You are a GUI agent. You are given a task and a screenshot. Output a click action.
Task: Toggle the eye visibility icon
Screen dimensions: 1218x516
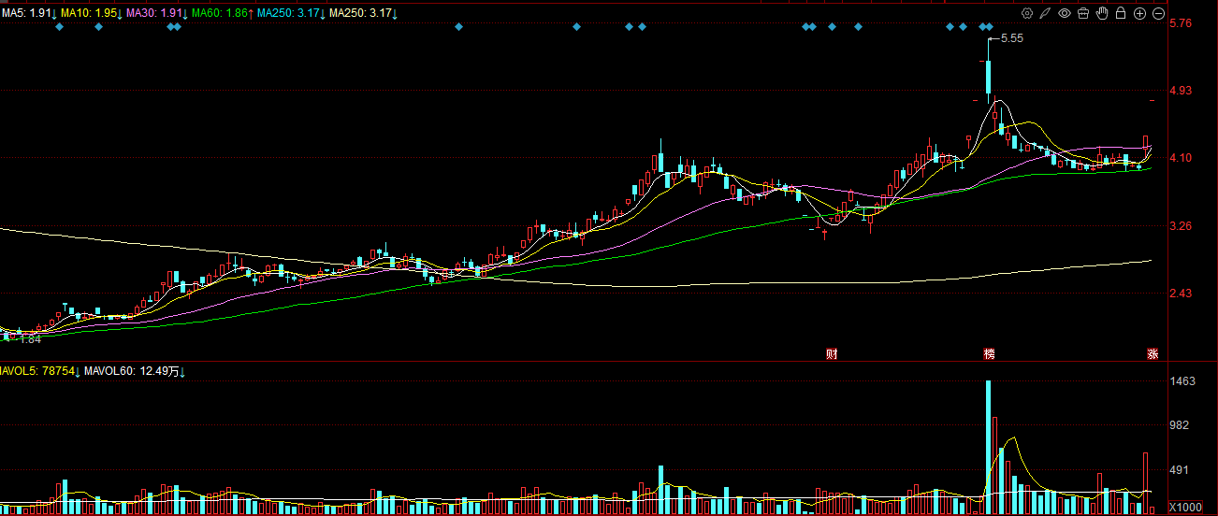[1065, 13]
